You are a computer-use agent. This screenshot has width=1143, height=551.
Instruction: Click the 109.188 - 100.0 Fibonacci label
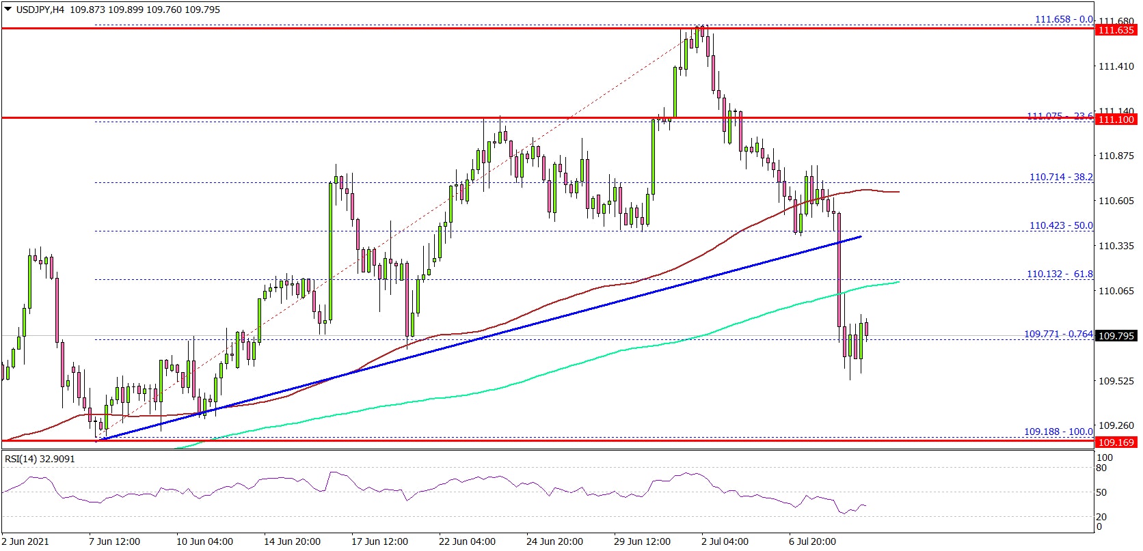tap(1058, 432)
